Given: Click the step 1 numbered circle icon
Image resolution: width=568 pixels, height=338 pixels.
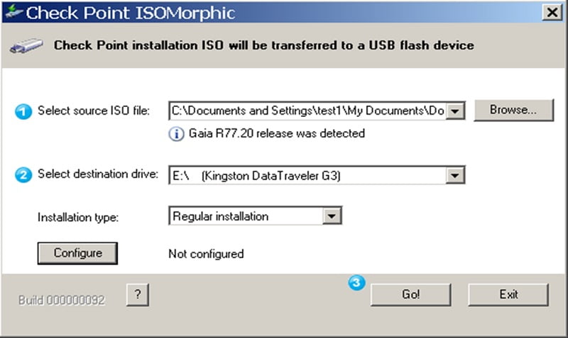Looking at the screenshot, I should [23, 111].
